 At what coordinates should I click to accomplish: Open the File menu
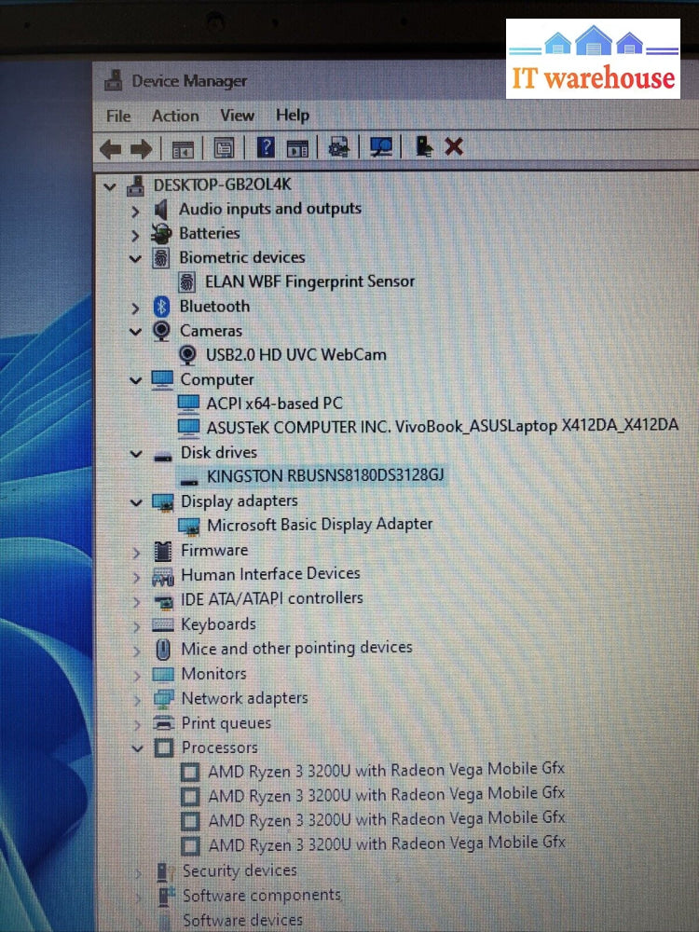point(118,116)
